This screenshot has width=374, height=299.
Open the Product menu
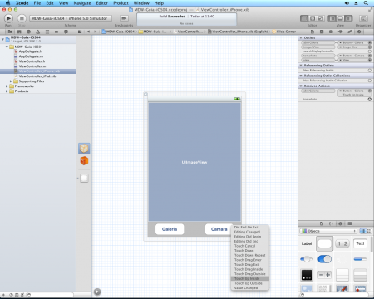click(121, 3)
